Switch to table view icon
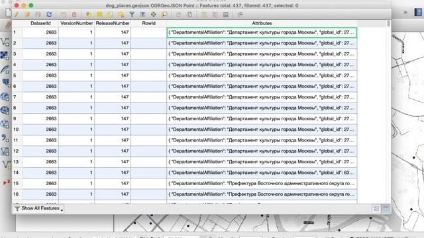This screenshot has width=424, height=238. (386, 209)
